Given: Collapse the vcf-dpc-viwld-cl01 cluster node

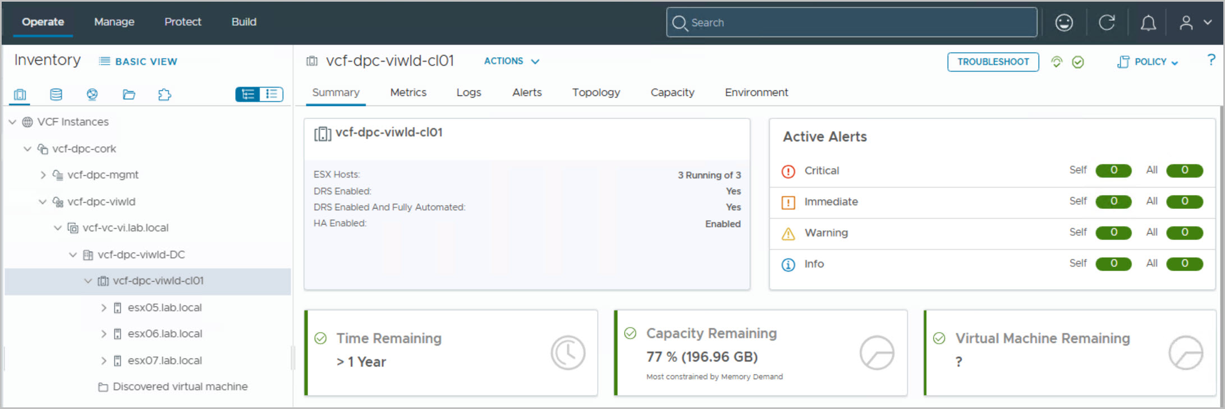Looking at the screenshot, I should coord(88,281).
